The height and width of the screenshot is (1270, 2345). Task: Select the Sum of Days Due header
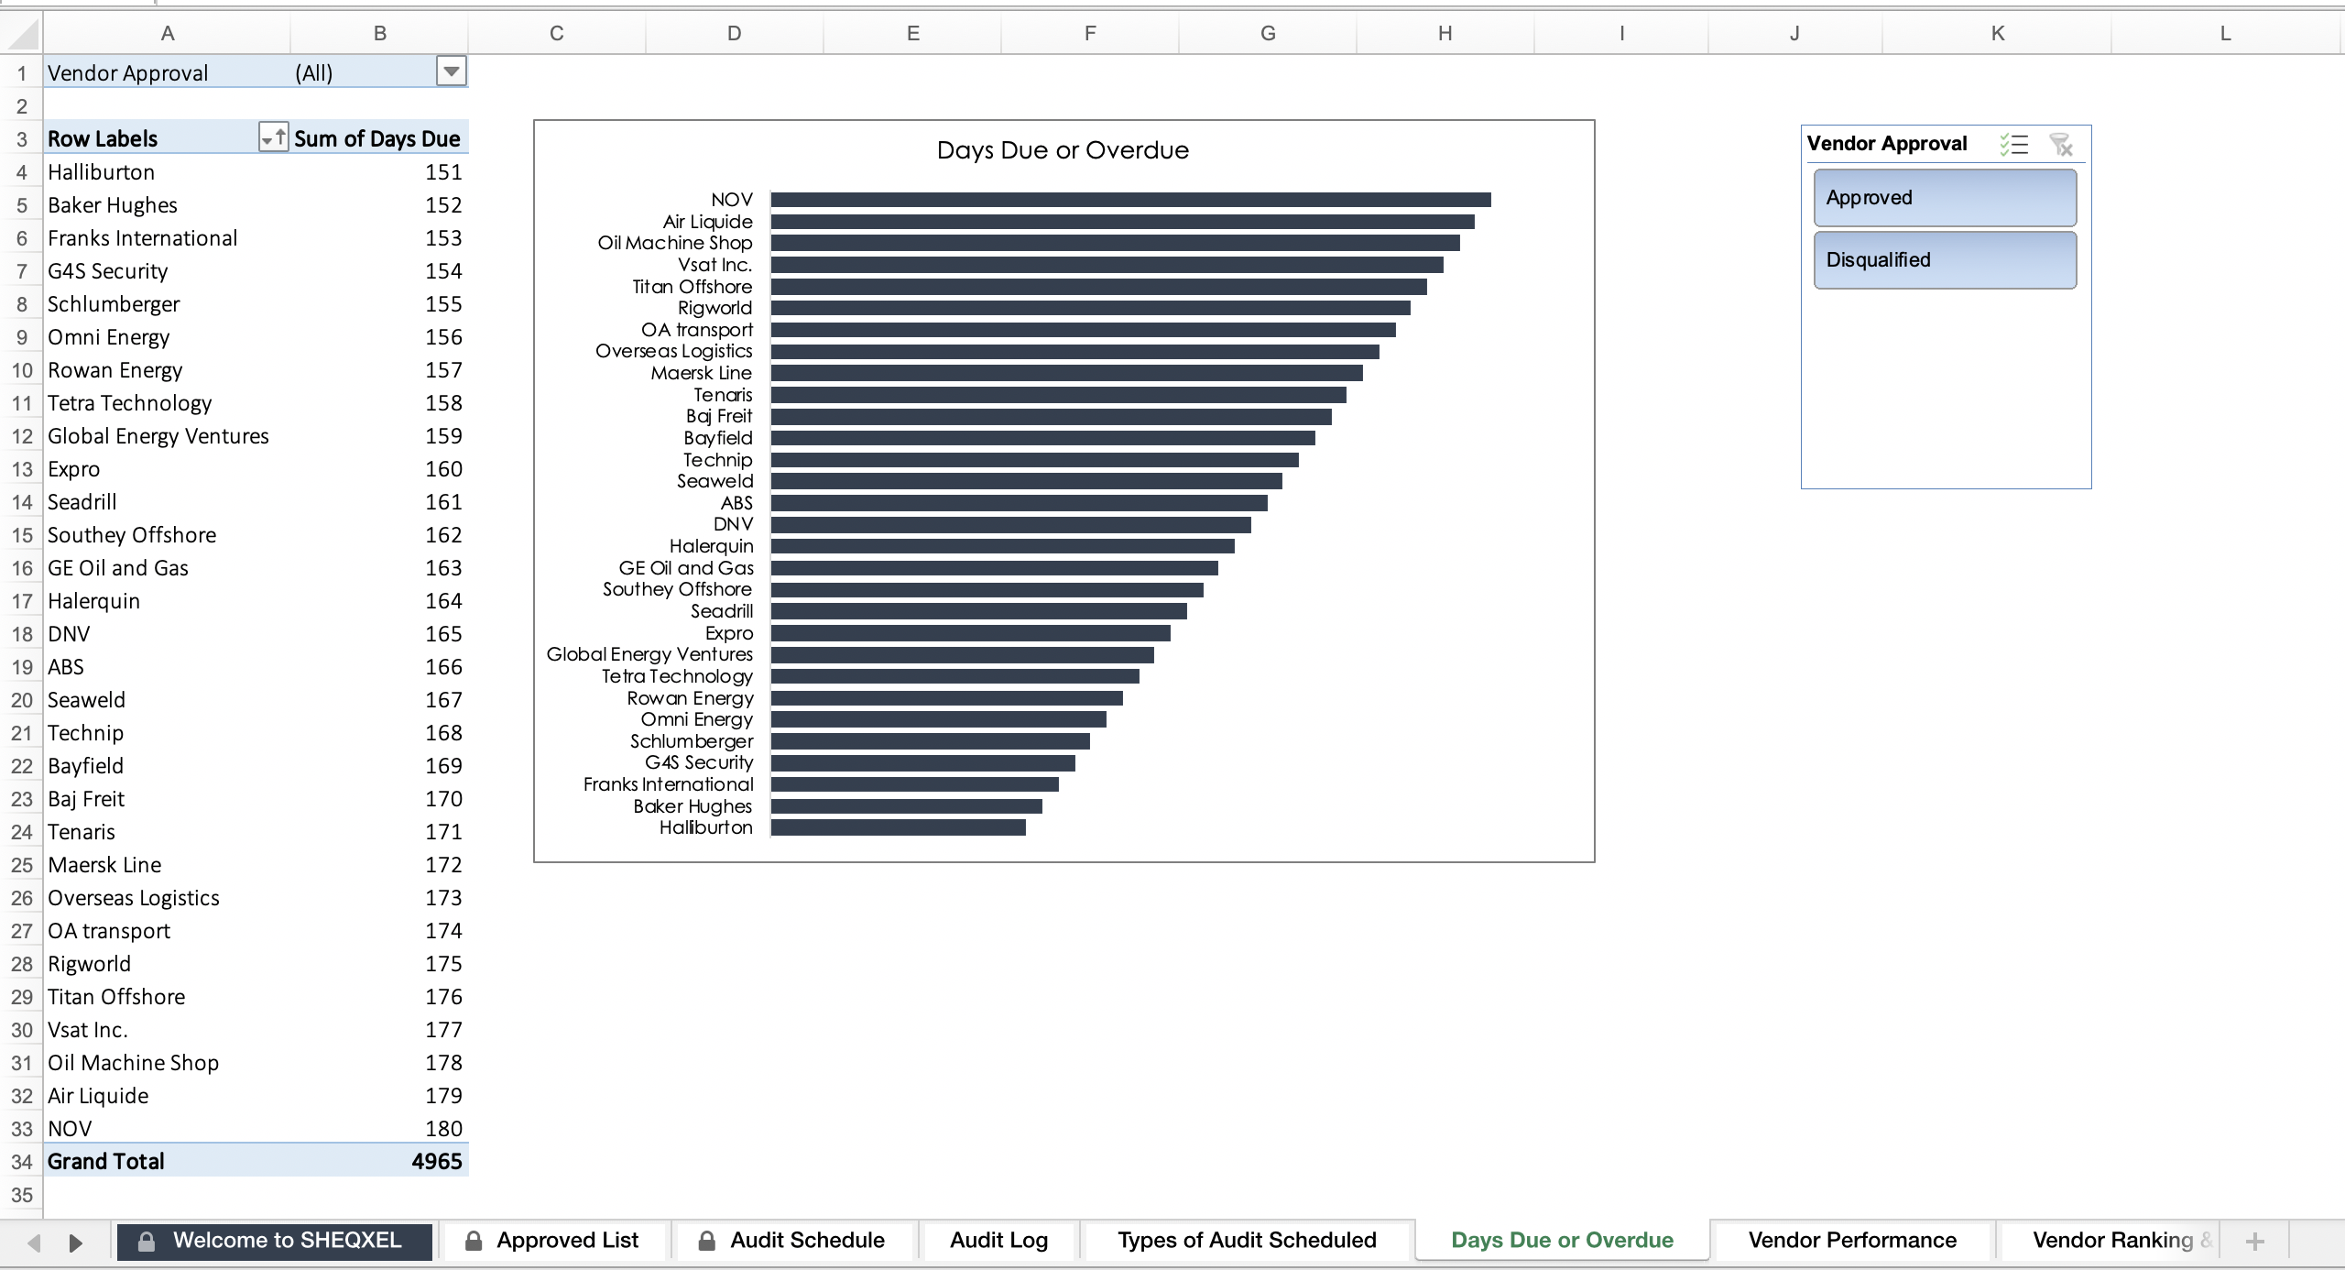pos(379,139)
